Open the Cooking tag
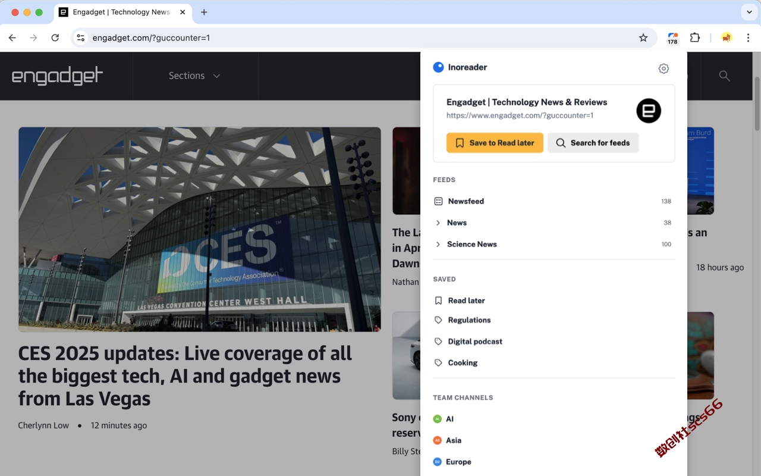 point(463,363)
